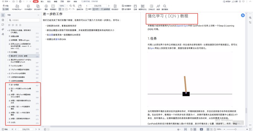The image size is (253, 131).
Task: Click the 旋转文档 rotate document icon
Action: [80, 6]
